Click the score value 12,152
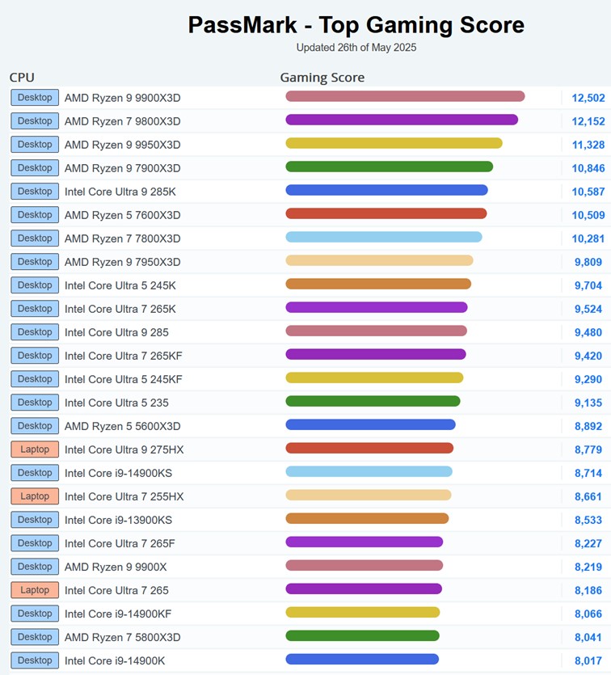 pyautogui.click(x=588, y=121)
